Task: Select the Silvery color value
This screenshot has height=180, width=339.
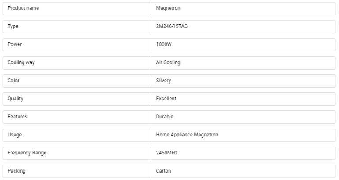Action: tap(163, 81)
